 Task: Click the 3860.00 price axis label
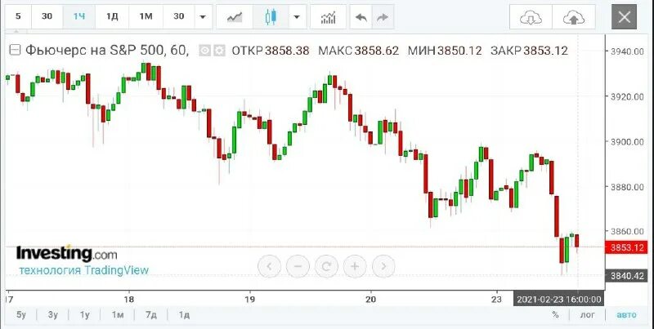coord(627,232)
